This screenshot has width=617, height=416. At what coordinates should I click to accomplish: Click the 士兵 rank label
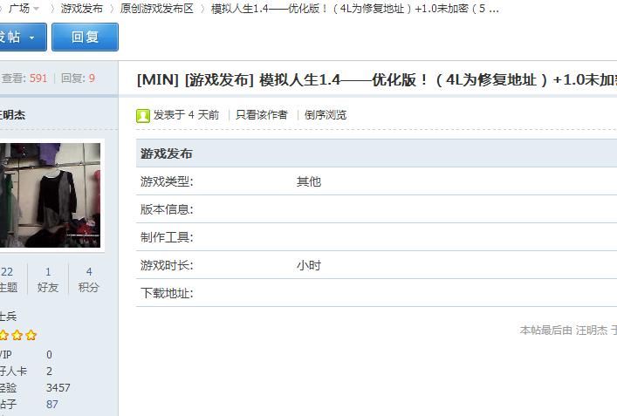[8, 317]
